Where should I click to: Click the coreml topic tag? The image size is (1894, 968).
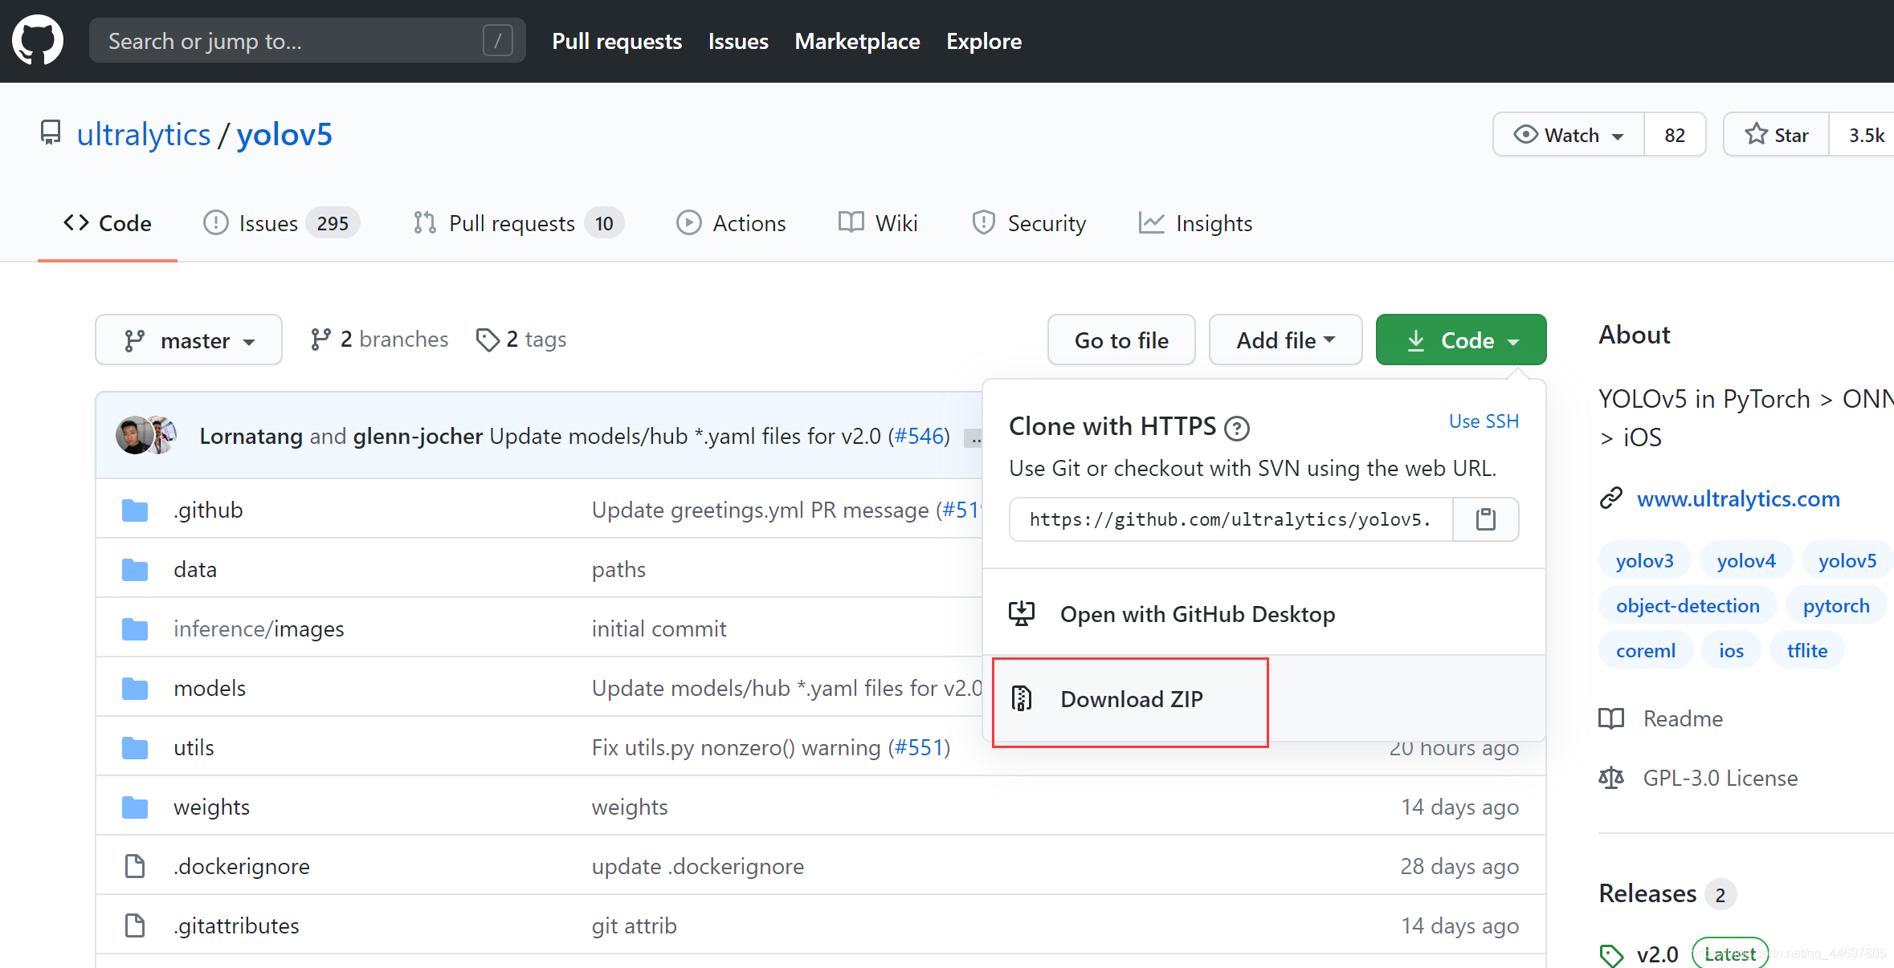click(x=1646, y=650)
